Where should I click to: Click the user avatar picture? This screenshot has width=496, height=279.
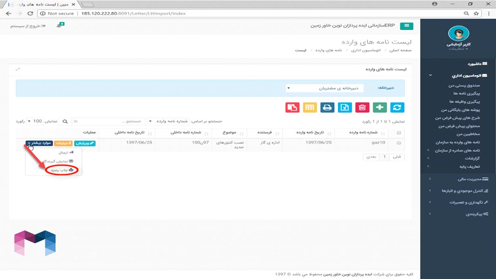click(458, 34)
